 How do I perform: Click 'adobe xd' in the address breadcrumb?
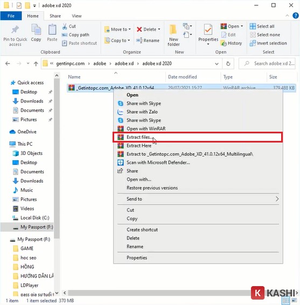(x=124, y=64)
